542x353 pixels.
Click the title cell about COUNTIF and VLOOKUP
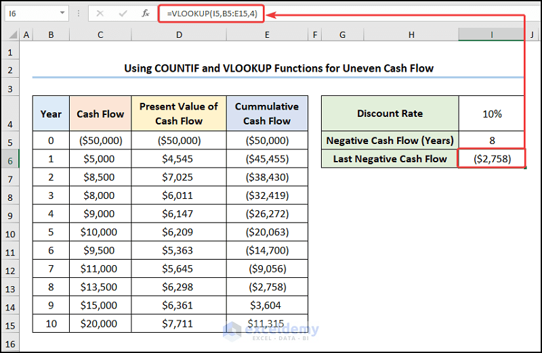(x=278, y=68)
